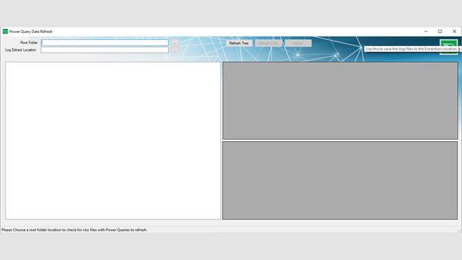Click the empty file tree panel

tap(113, 140)
